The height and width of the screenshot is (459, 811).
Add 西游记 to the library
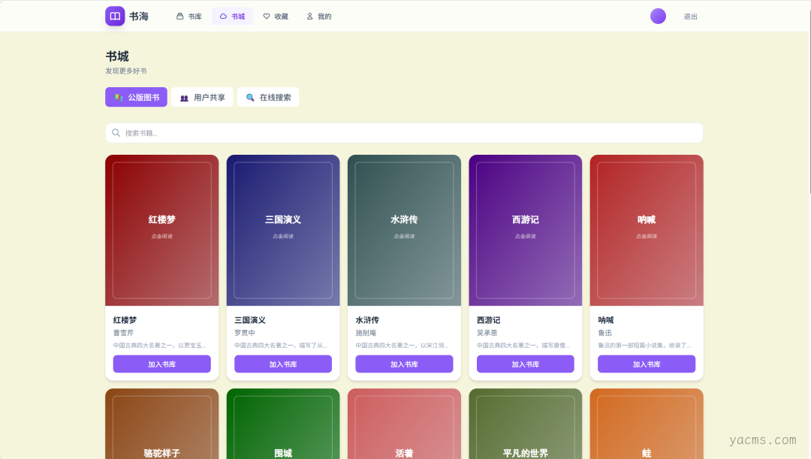point(526,364)
